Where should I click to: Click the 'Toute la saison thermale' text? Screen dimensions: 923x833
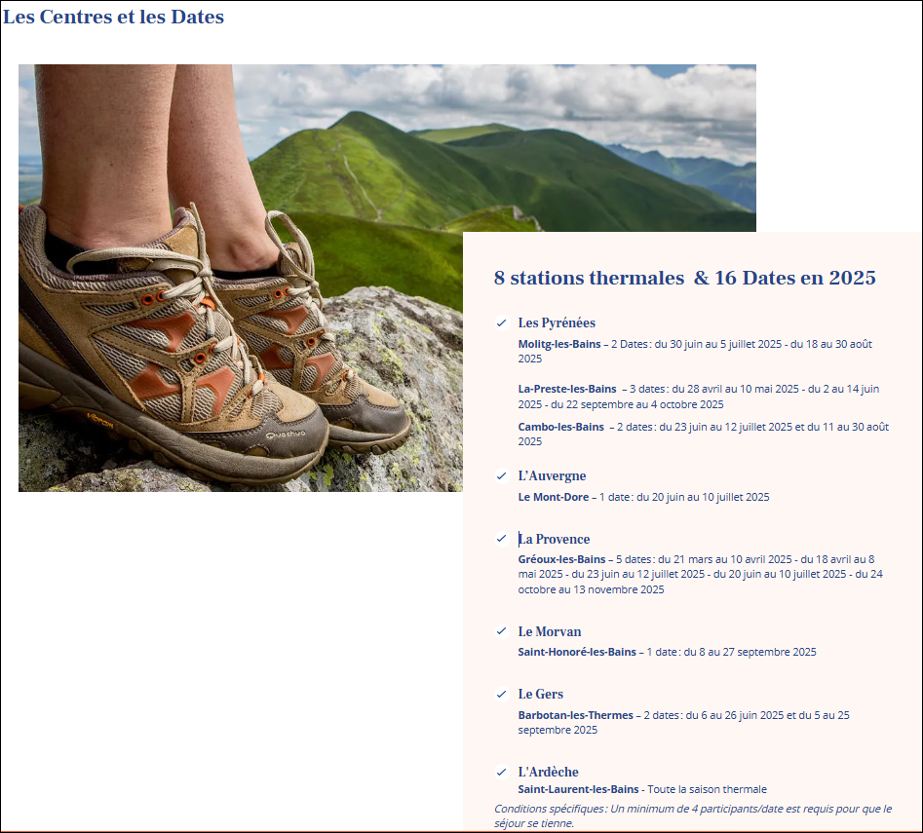[x=708, y=789]
